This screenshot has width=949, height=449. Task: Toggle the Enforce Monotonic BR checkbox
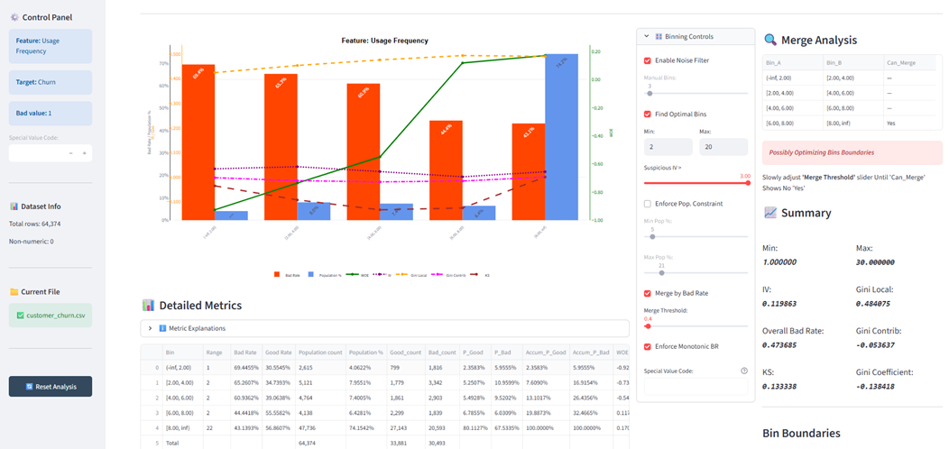(648, 346)
